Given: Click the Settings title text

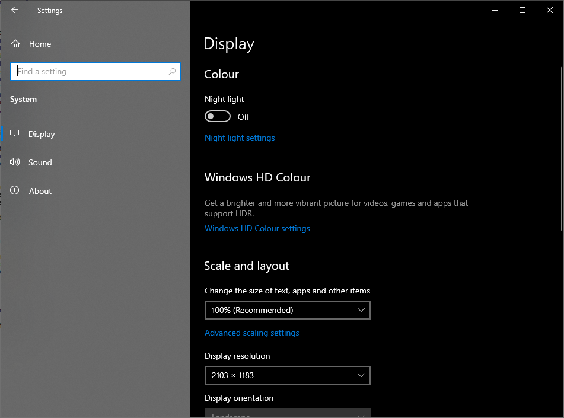Looking at the screenshot, I should (x=50, y=11).
